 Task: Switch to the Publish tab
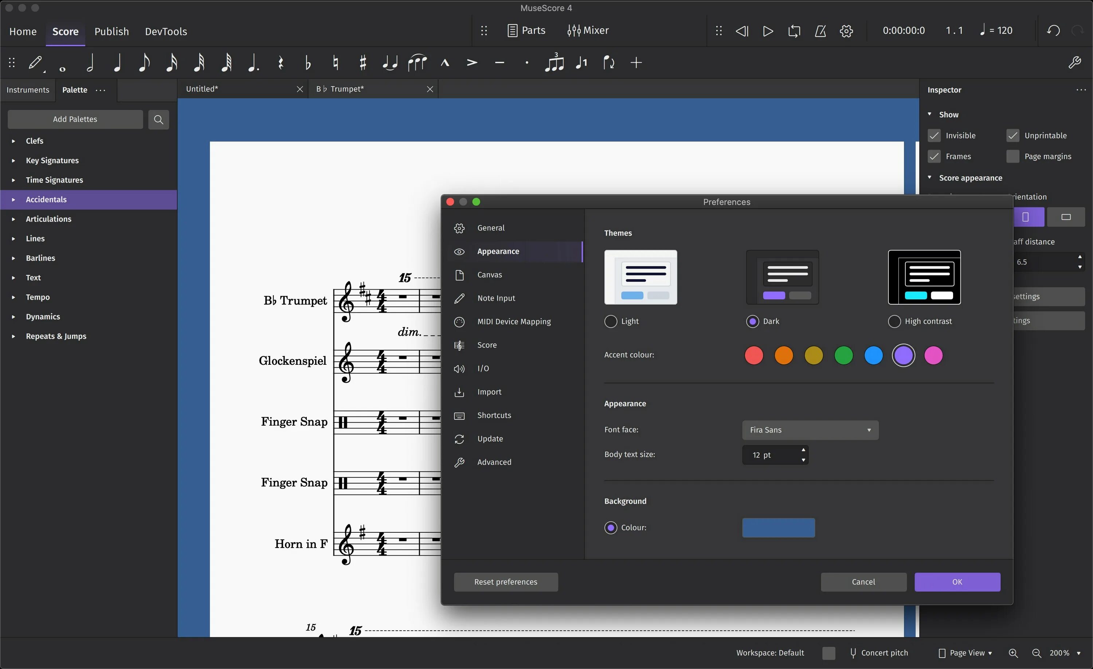[x=111, y=31]
